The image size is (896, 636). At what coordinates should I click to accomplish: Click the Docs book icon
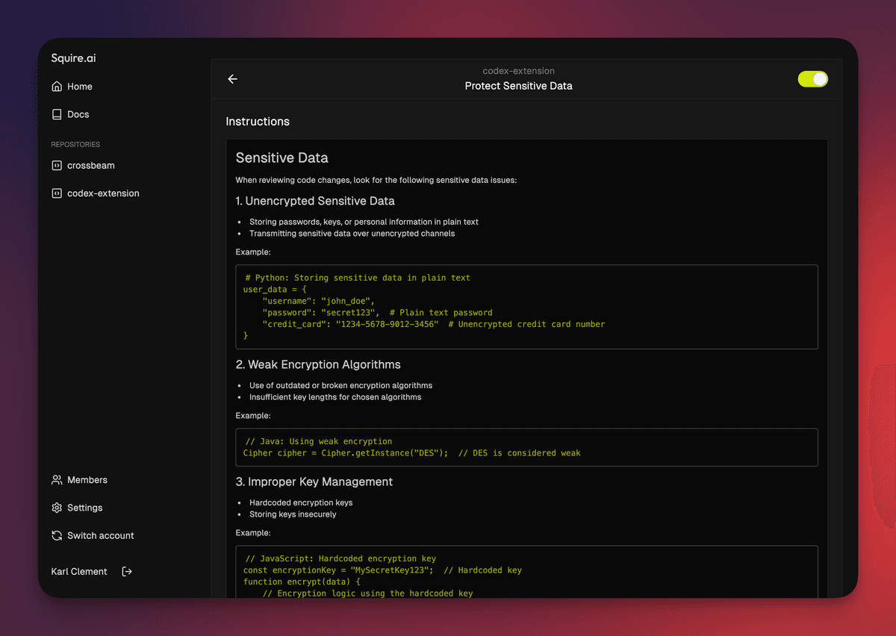click(x=57, y=113)
